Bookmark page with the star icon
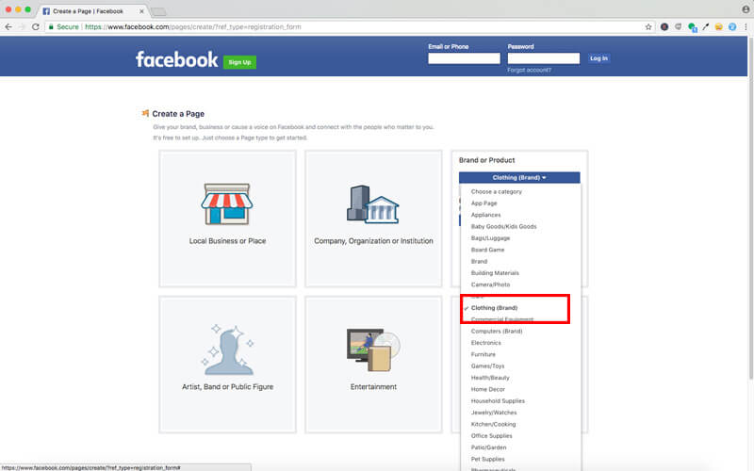Image resolution: width=754 pixels, height=471 pixels. [648, 27]
